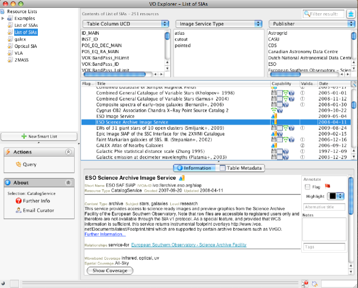Click the magnifier icon in the filter box
358x288 pixels.
click(x=313, y=13)
